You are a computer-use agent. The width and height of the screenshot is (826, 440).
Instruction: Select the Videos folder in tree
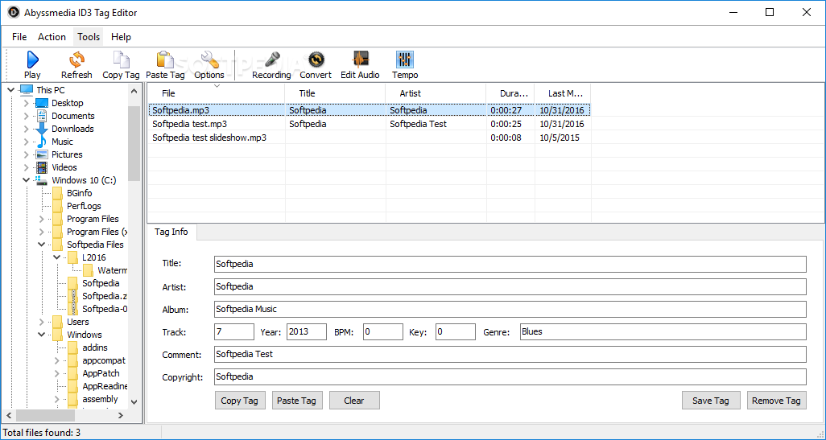click(x=64, y=167)
